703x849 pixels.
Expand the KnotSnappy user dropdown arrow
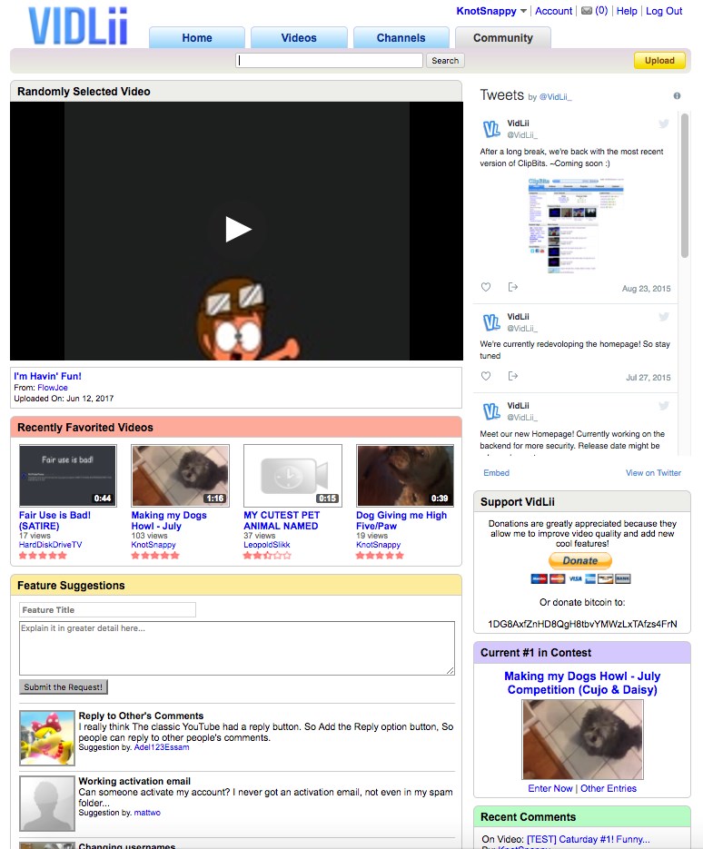pos(523,11)
